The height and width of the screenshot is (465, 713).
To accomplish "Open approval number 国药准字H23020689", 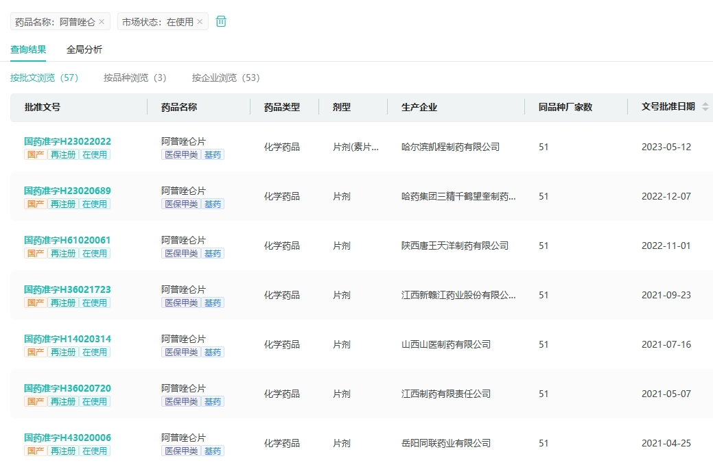I will point(67,191).
